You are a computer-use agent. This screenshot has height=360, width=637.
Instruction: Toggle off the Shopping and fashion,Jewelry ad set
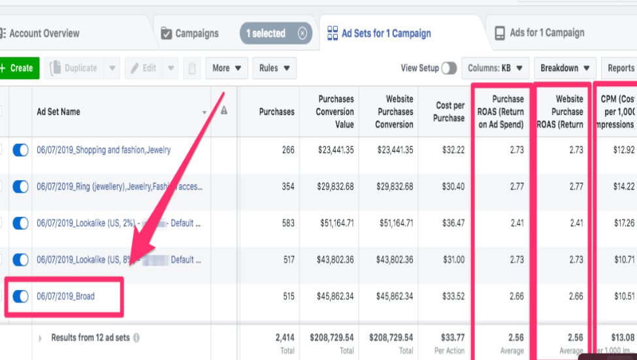pos(20,150)
